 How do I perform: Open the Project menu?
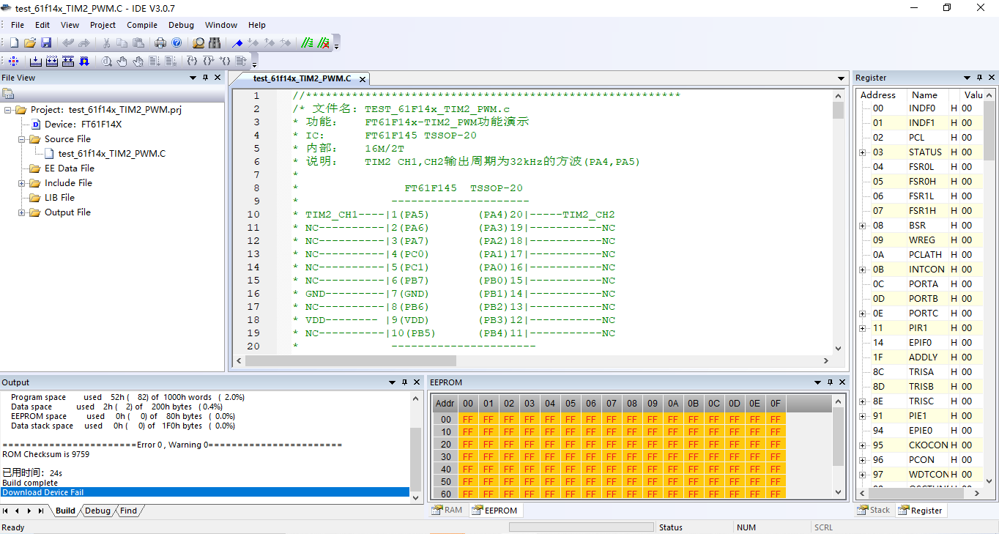[103, 25]
